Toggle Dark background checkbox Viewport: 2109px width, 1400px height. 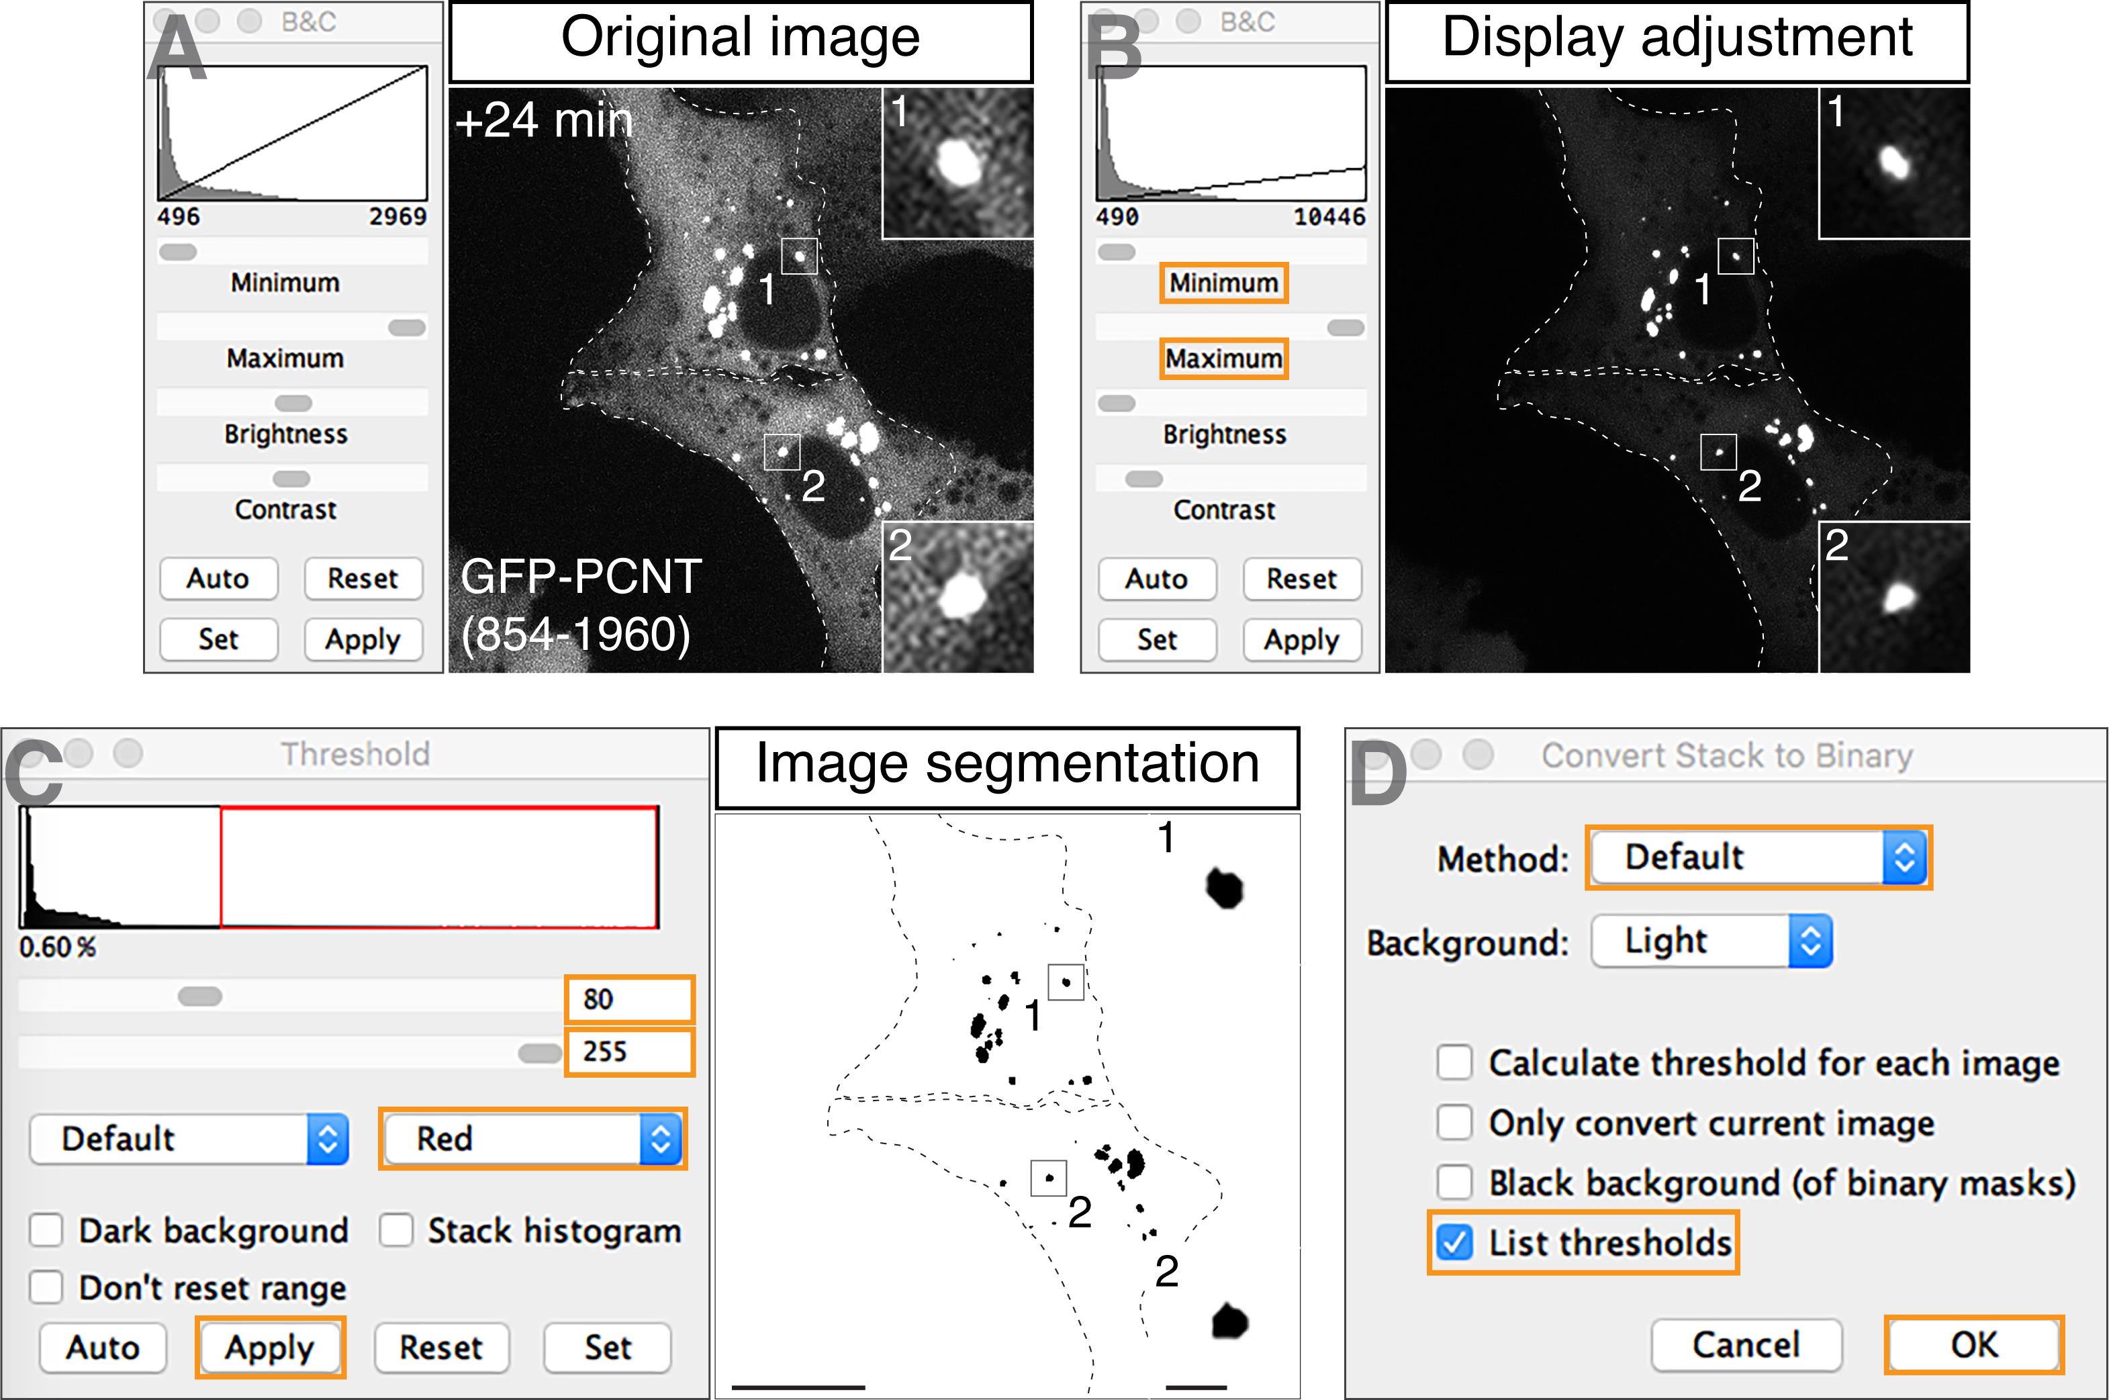46,1230
